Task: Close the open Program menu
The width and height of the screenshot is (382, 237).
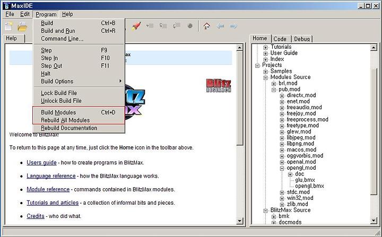Action: point(46,14)
